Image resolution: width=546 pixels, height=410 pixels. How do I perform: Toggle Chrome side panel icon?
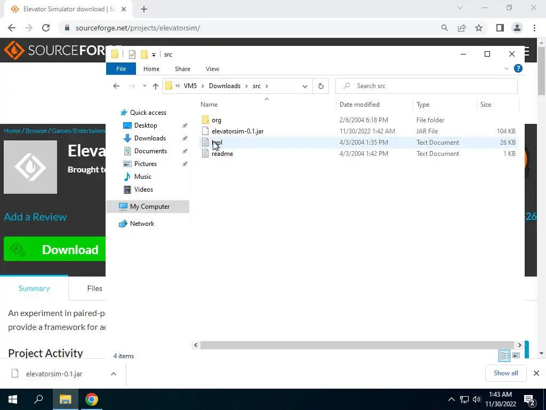coord(500,28)
